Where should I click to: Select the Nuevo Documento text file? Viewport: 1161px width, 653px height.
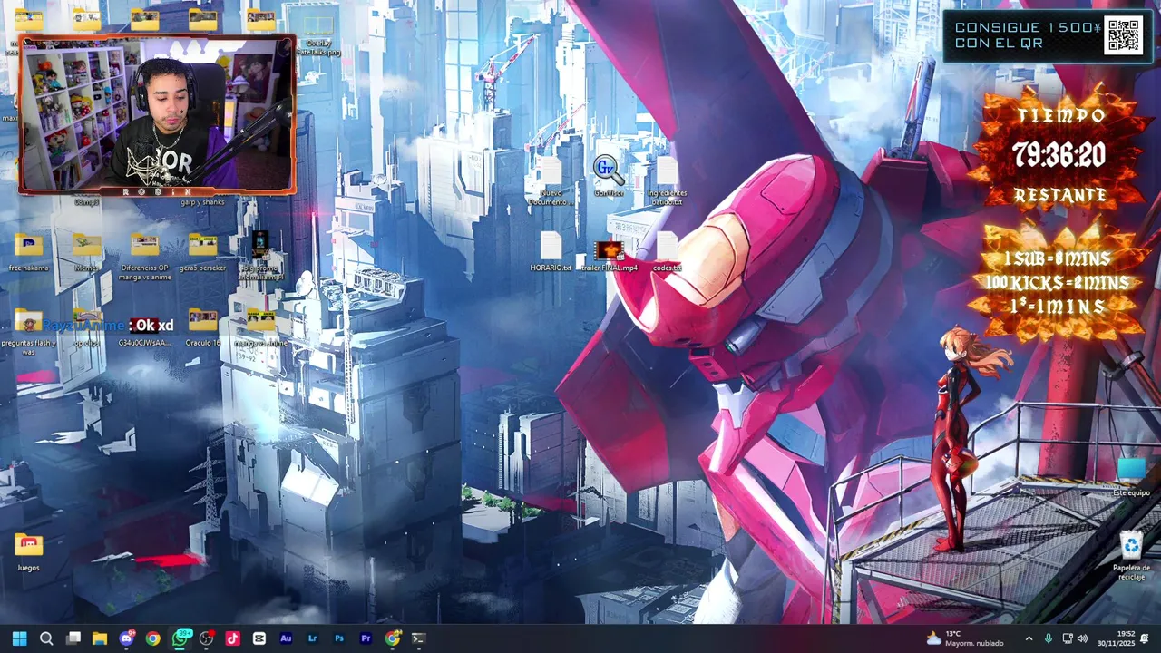551,180
